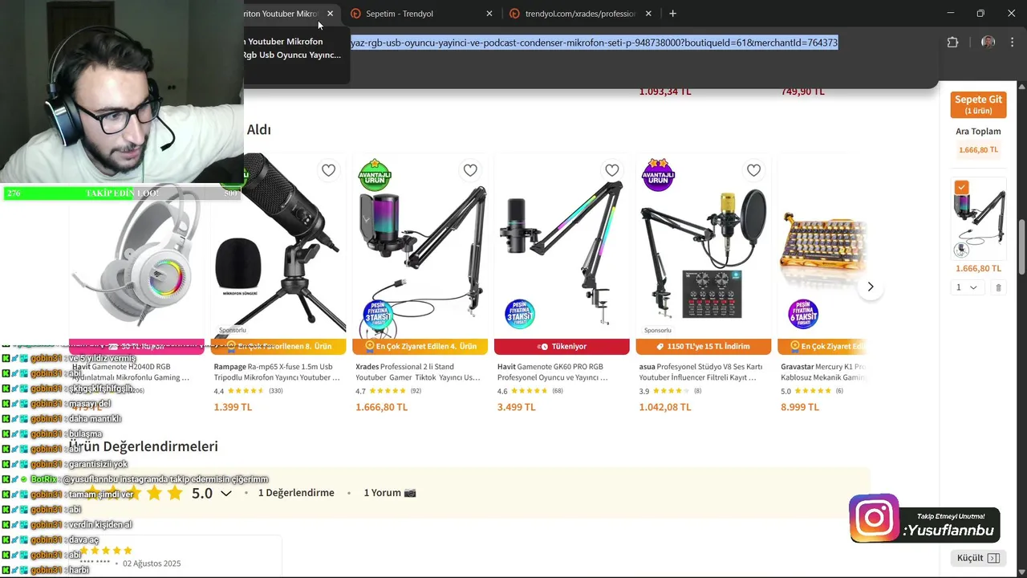
Task: Click the BotRix chat message
Action: click(135, 479)
